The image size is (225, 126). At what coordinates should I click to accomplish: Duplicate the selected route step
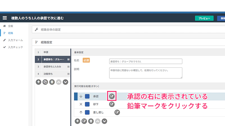[45, 82]
